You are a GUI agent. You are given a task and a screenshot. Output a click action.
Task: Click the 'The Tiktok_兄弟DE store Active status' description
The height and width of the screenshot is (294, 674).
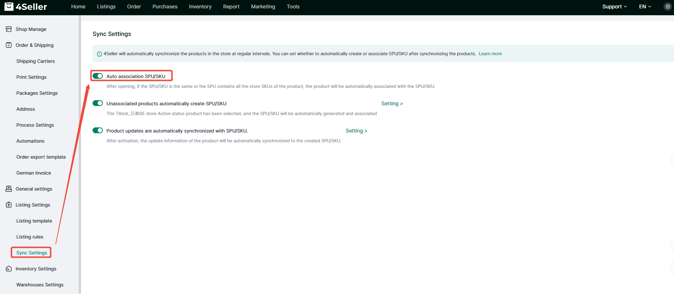[241, 114]
